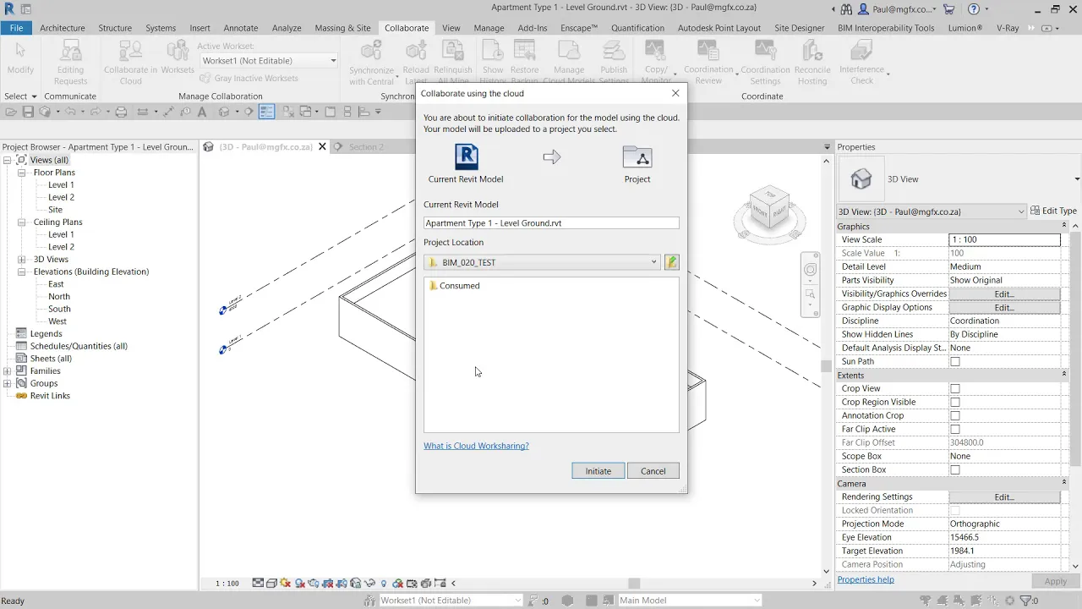Click the Switch Windows icon
This screenshot has height=609, width=1082.
tap(305, 112)
